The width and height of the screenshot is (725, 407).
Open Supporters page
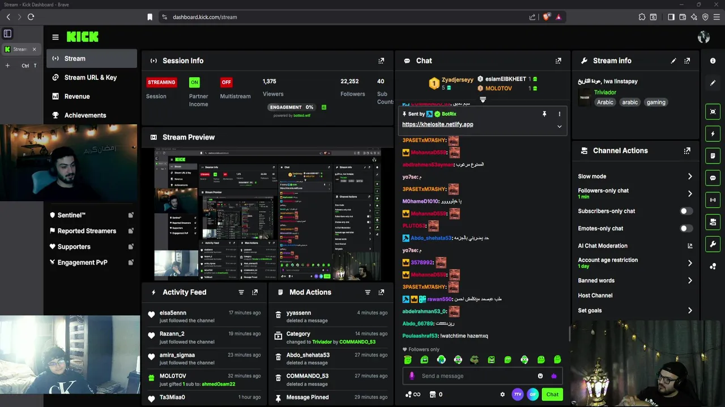click(92, 246)
